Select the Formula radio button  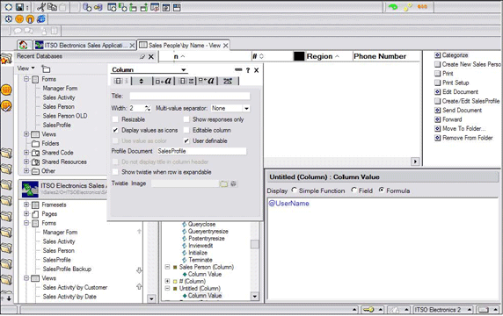coord(382,190)
